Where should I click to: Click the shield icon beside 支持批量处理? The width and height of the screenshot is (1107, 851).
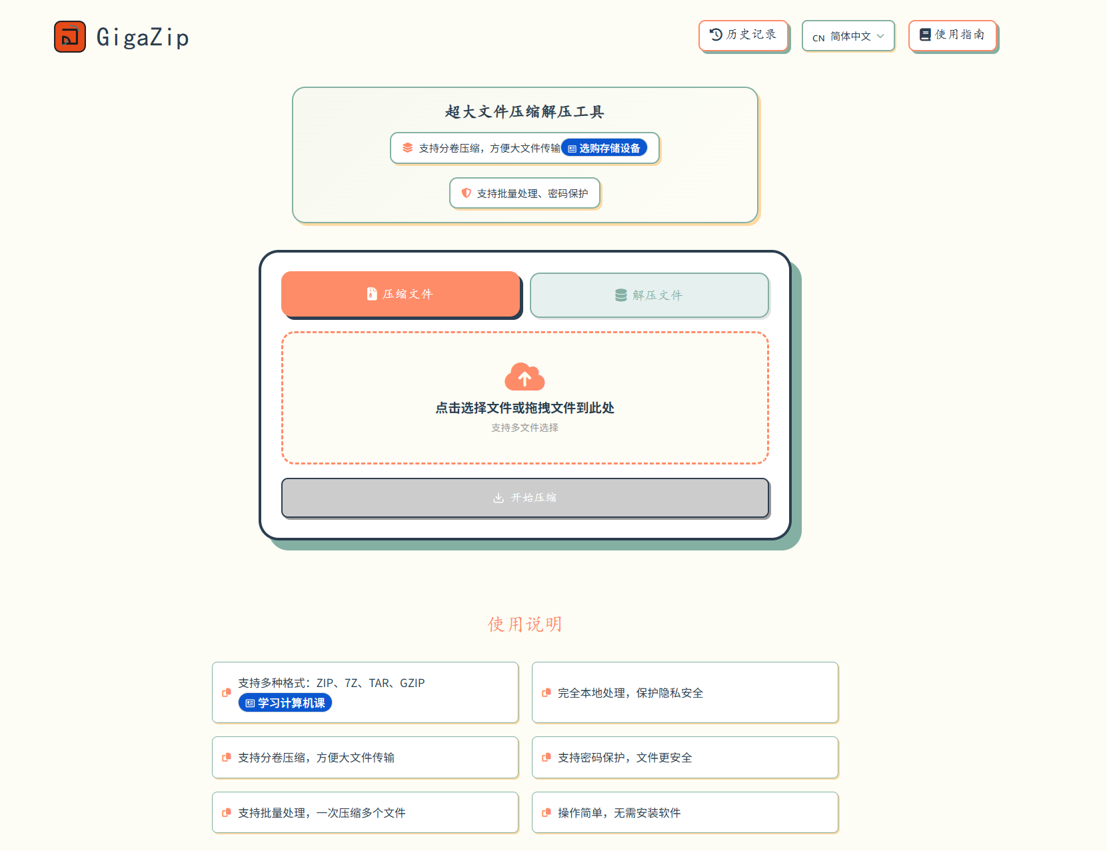coord(467,193)
